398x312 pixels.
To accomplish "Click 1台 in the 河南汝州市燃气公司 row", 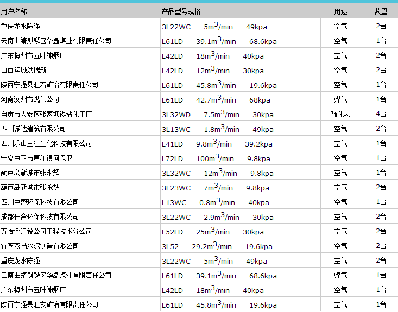I will coord(381,99).
